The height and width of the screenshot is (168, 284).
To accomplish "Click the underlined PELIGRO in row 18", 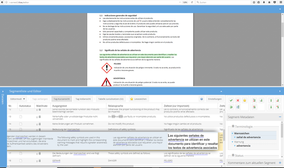I will (168, 161).
